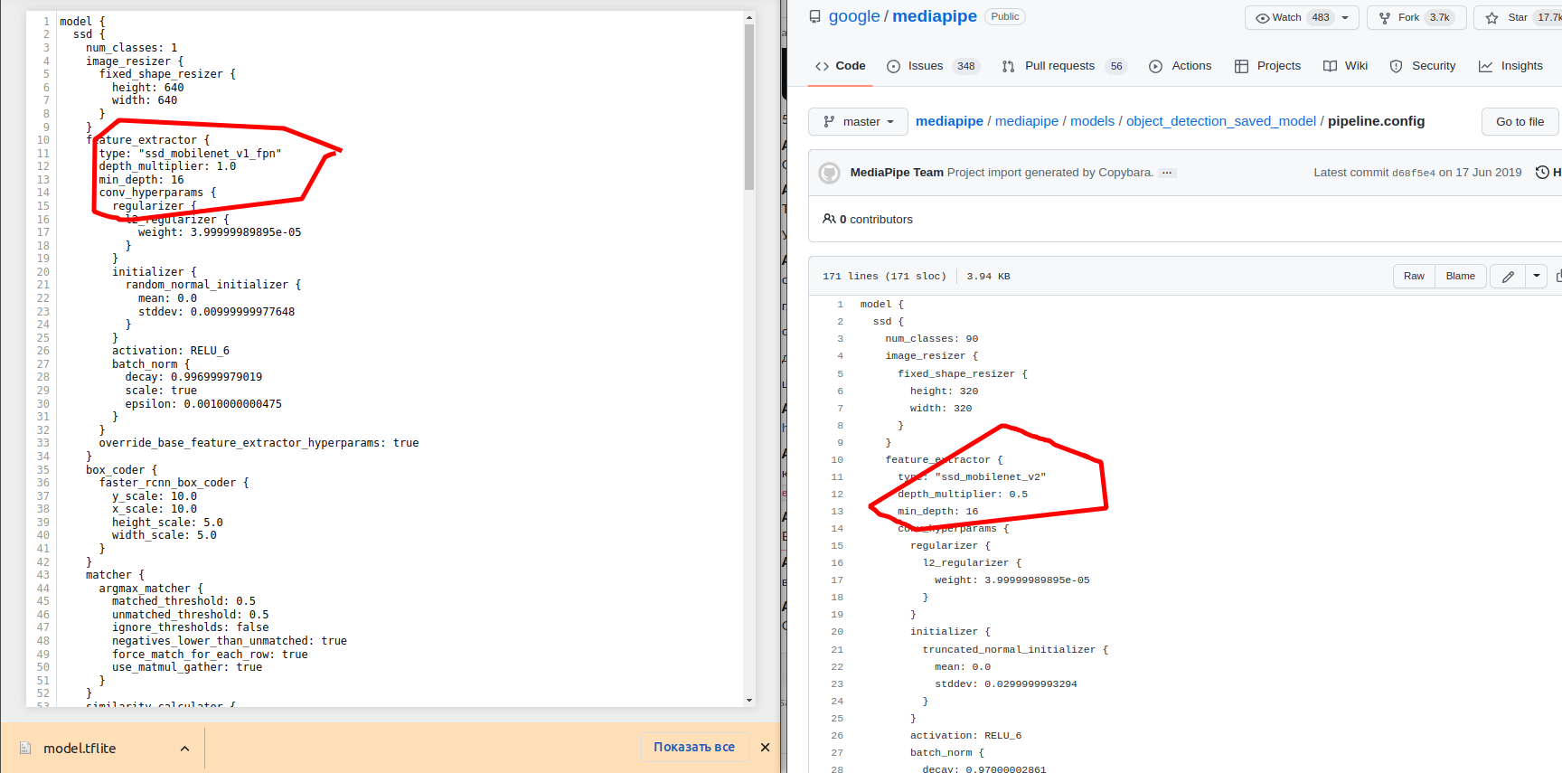The image size is (1562, 773).
Task: Open the edit options dropdown caret
Action: tap(1537, 276)
